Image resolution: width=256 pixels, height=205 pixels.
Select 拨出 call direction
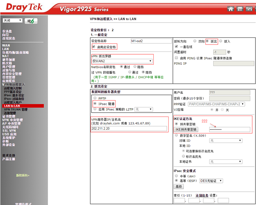tap(207, 41)
